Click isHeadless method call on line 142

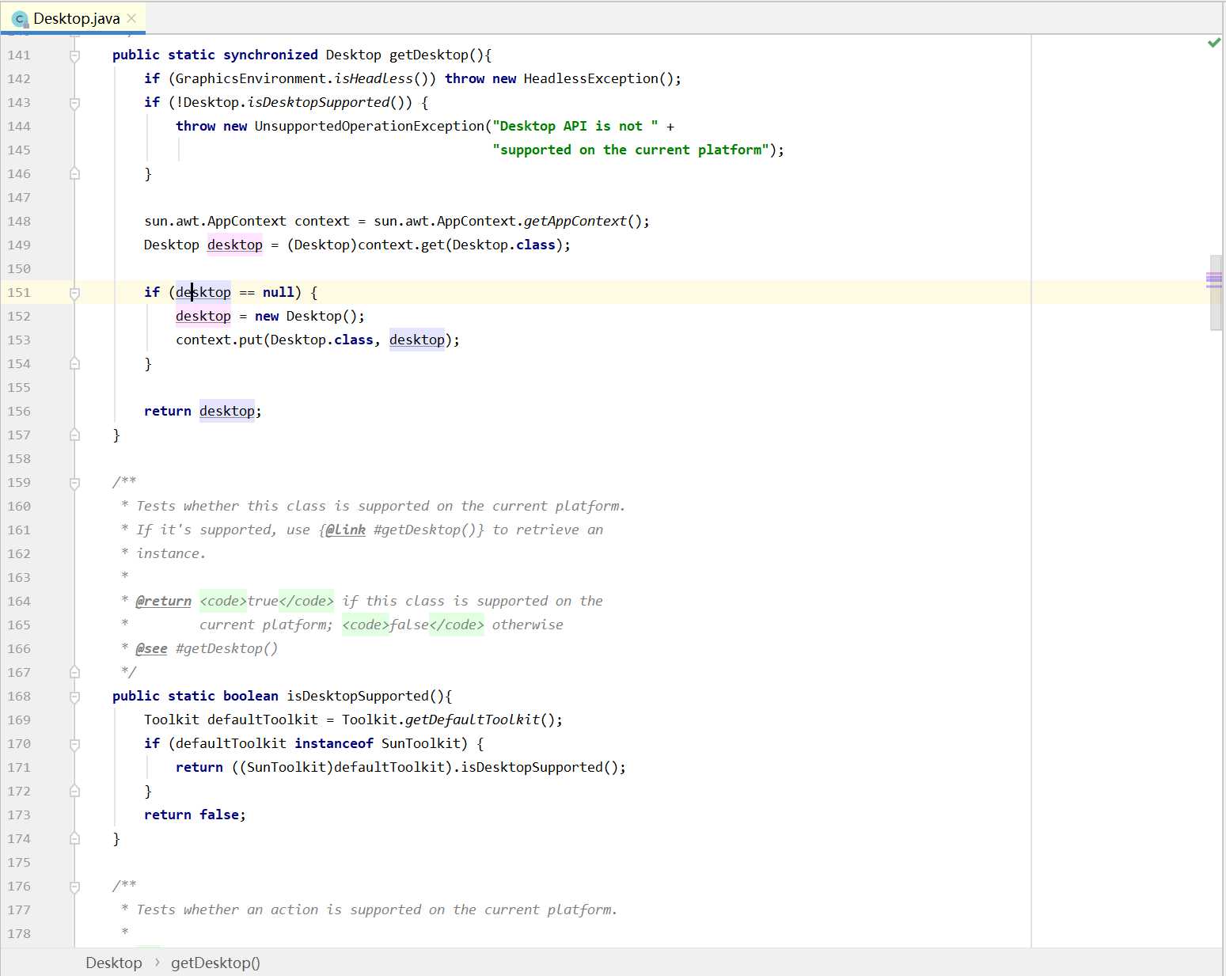(374, 78)
